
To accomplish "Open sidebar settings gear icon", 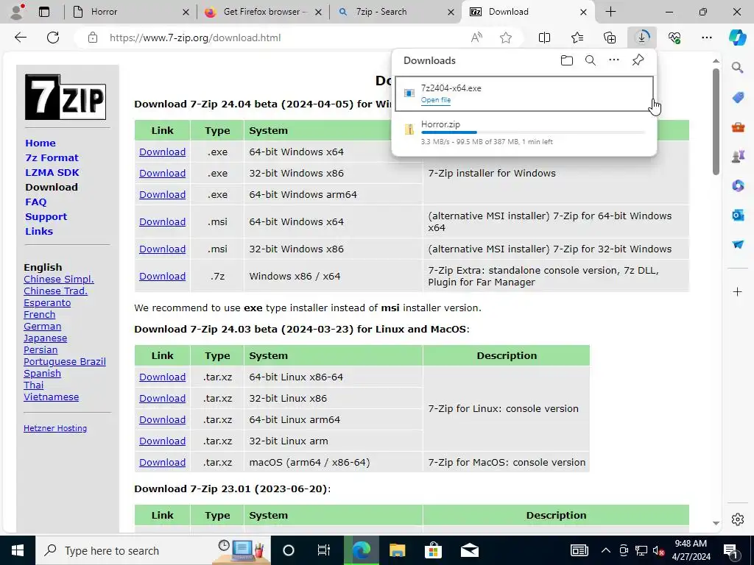I will (738, 519).
